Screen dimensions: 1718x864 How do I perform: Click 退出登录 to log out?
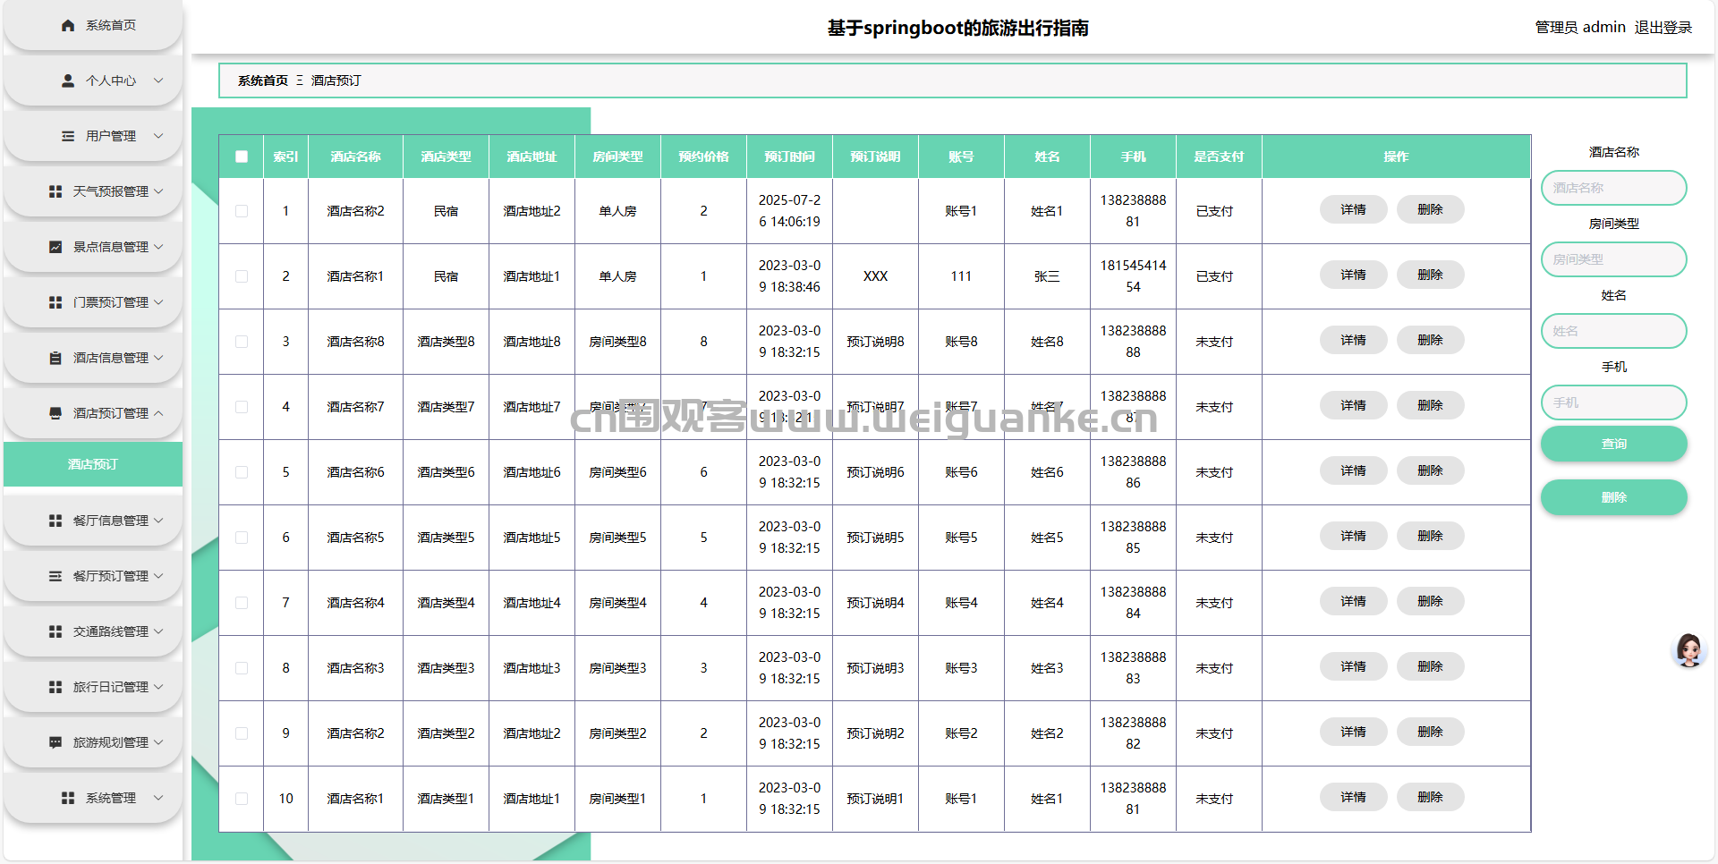point(1663,28)
